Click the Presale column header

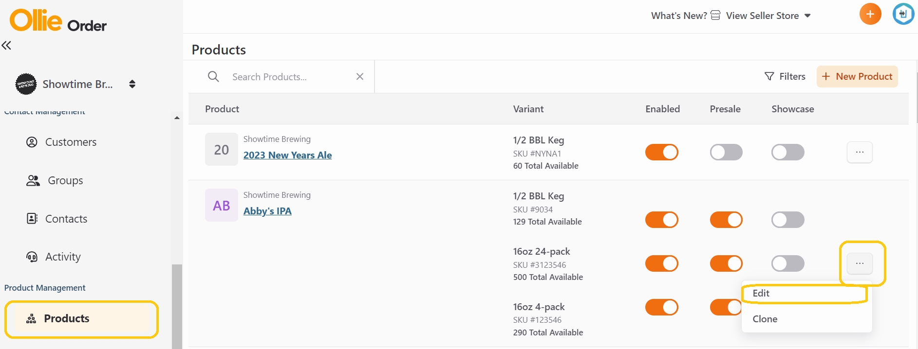(x=725, y=109)
